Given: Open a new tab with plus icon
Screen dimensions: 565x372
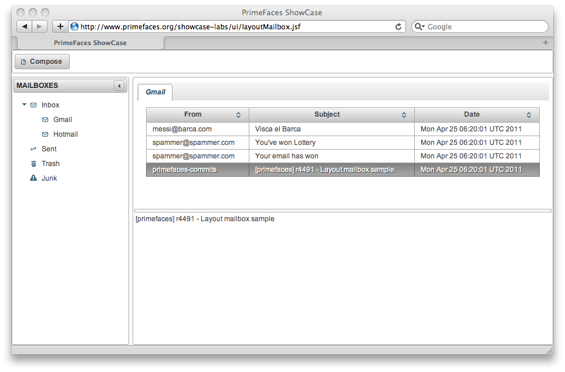Looking at the screenshot, I should click(546, 43).
